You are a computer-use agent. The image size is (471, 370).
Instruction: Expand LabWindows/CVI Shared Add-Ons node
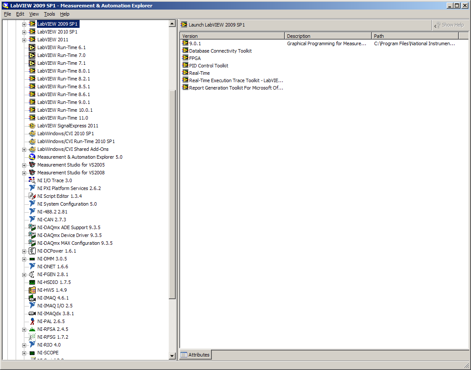[x=24, y=150]
